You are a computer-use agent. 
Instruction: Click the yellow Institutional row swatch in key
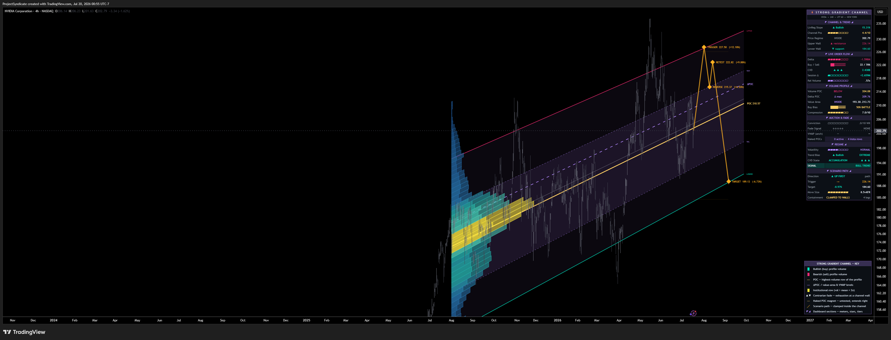808,290
